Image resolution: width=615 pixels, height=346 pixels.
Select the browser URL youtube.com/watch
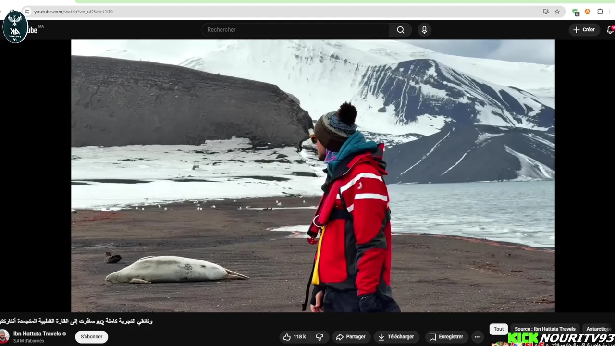tap(74, 12)
